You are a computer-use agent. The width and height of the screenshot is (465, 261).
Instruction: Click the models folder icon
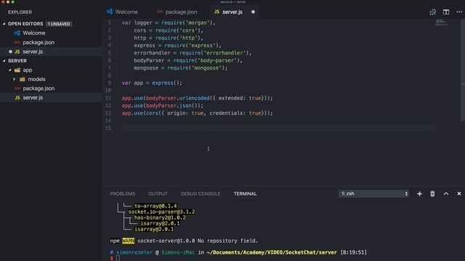click(23, 79)
